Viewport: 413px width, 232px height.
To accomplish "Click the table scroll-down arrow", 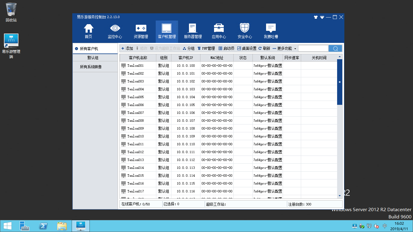I will [340, 196].
